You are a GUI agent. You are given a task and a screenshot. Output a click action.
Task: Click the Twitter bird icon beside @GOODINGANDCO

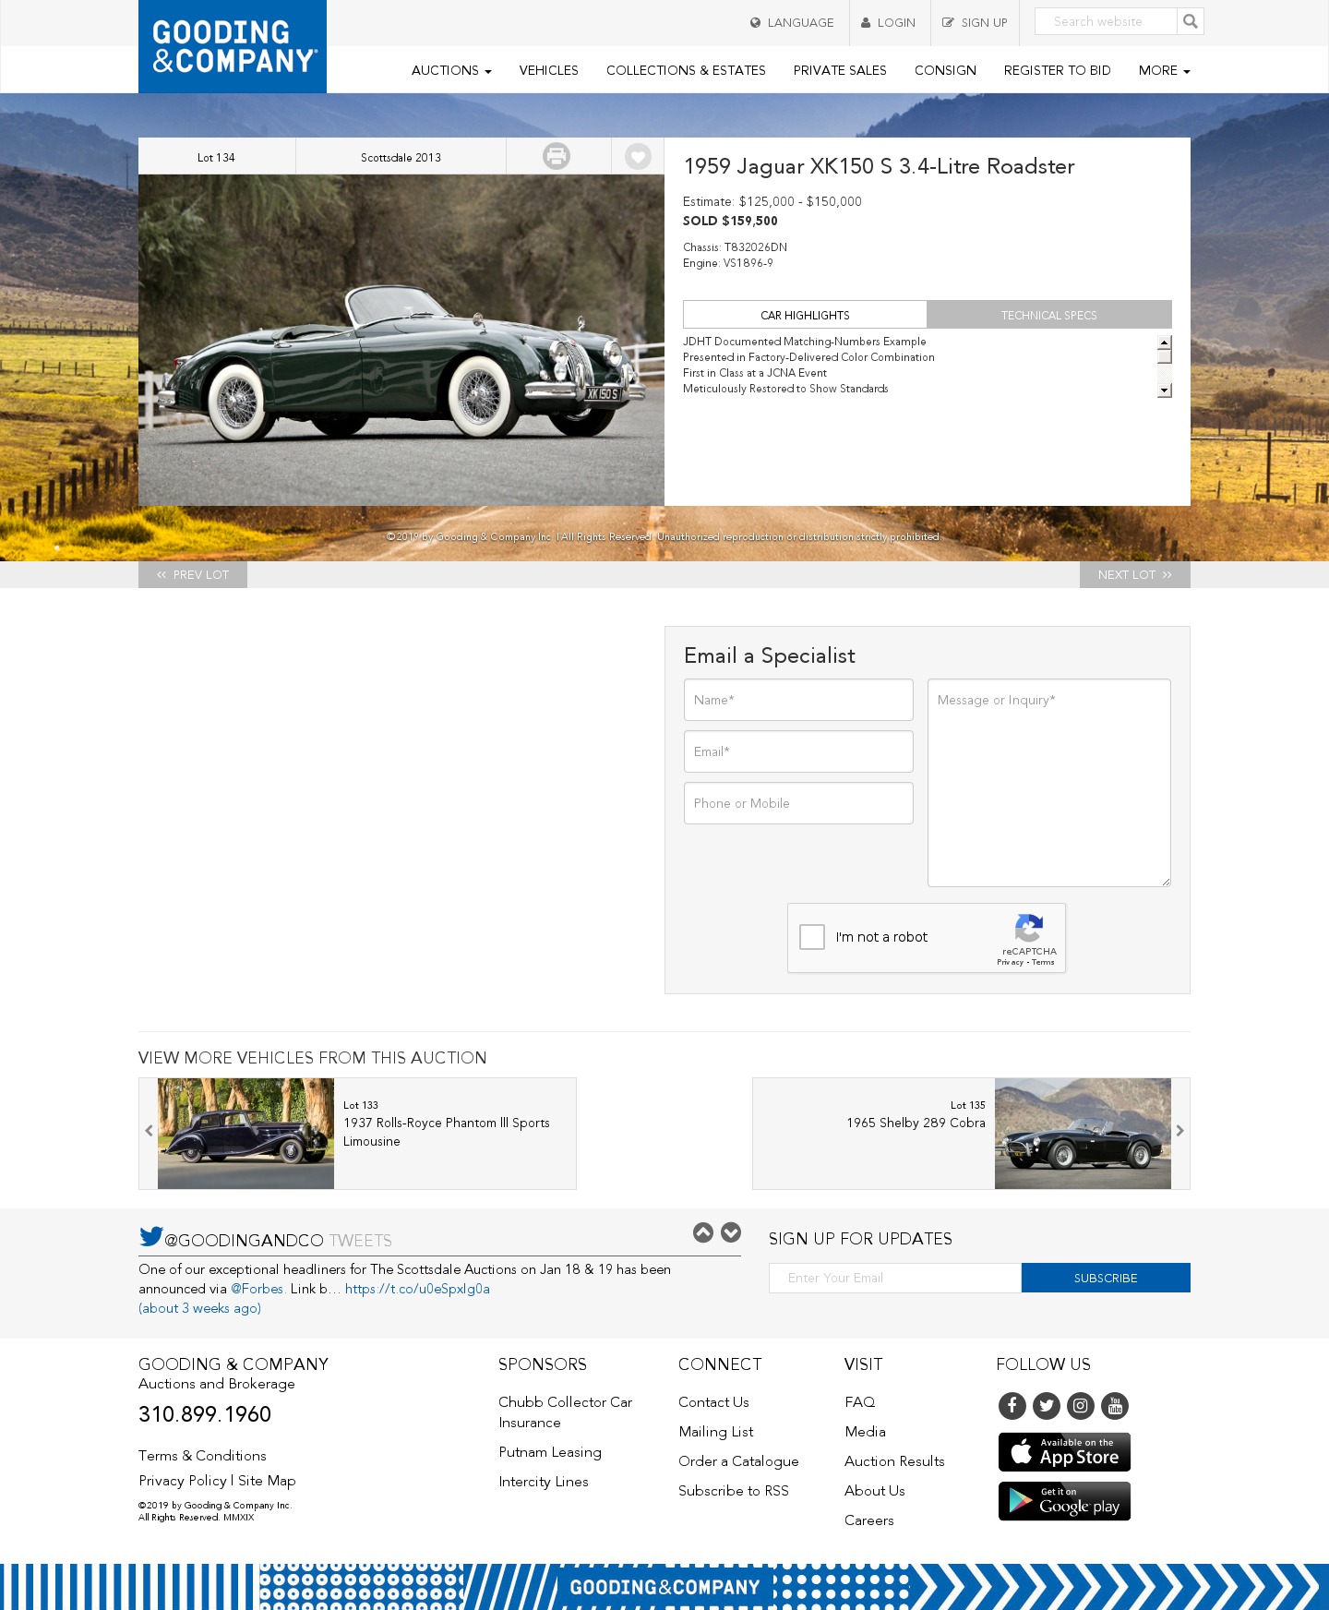[151, 1236]
